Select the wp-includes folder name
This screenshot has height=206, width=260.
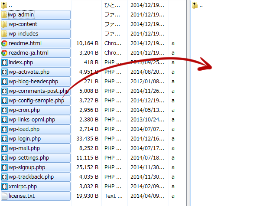point(23,34)
